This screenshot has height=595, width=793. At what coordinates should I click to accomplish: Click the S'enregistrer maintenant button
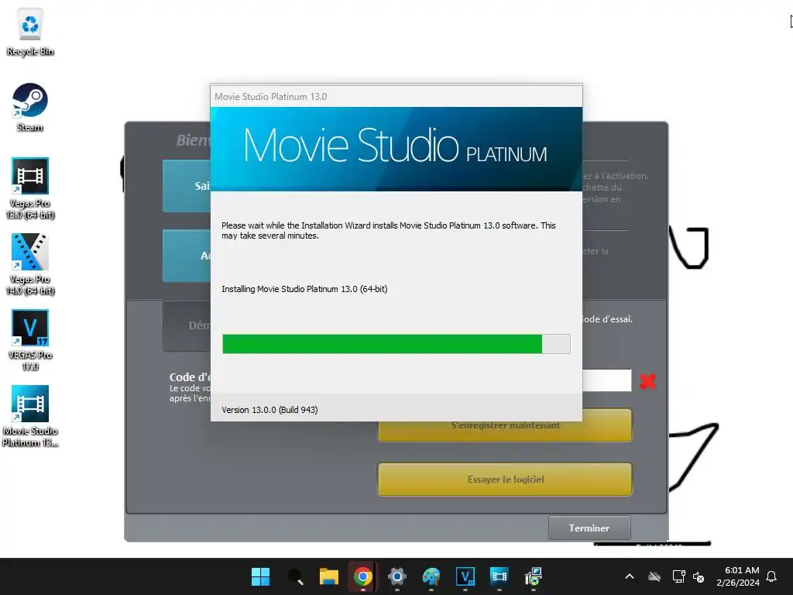(505, 431)
